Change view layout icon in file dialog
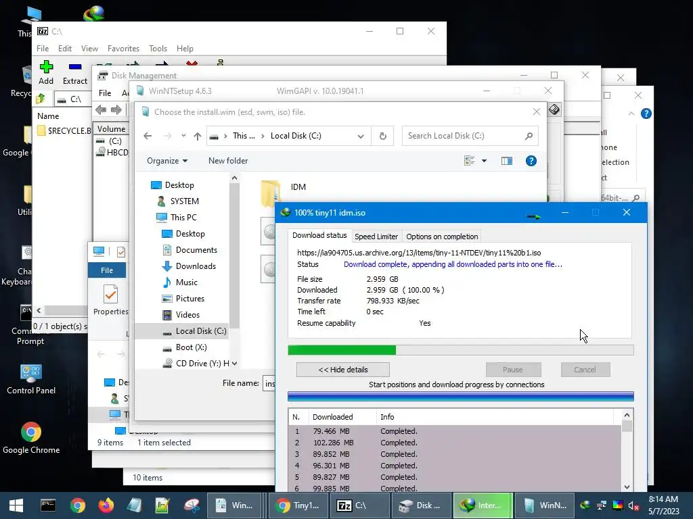693x519 pixels. [470, 161]
